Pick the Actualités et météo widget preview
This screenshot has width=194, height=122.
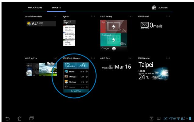point(41,24)
